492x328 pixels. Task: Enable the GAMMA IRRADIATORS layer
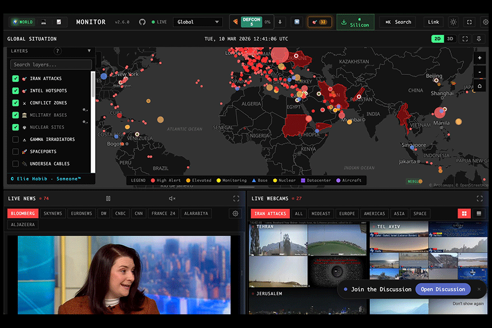14,139
